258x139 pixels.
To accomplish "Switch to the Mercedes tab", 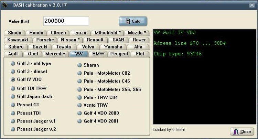I will 56,54.
